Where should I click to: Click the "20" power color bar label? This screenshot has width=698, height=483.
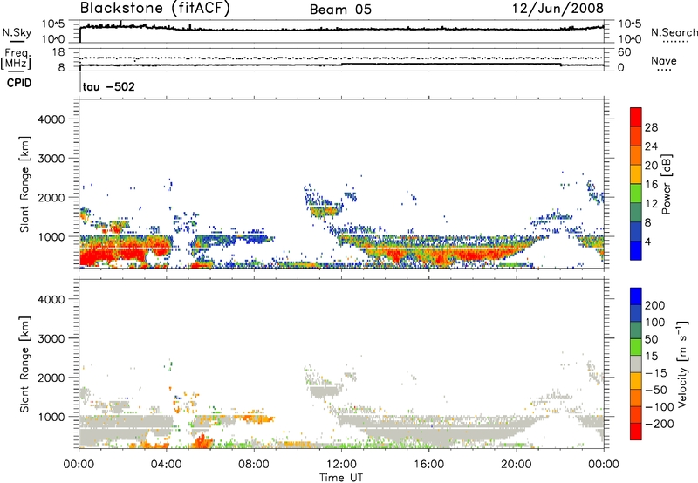(x=651, y=166)
